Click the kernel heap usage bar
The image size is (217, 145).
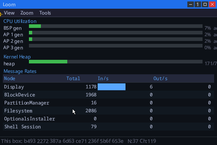point(116,62)
